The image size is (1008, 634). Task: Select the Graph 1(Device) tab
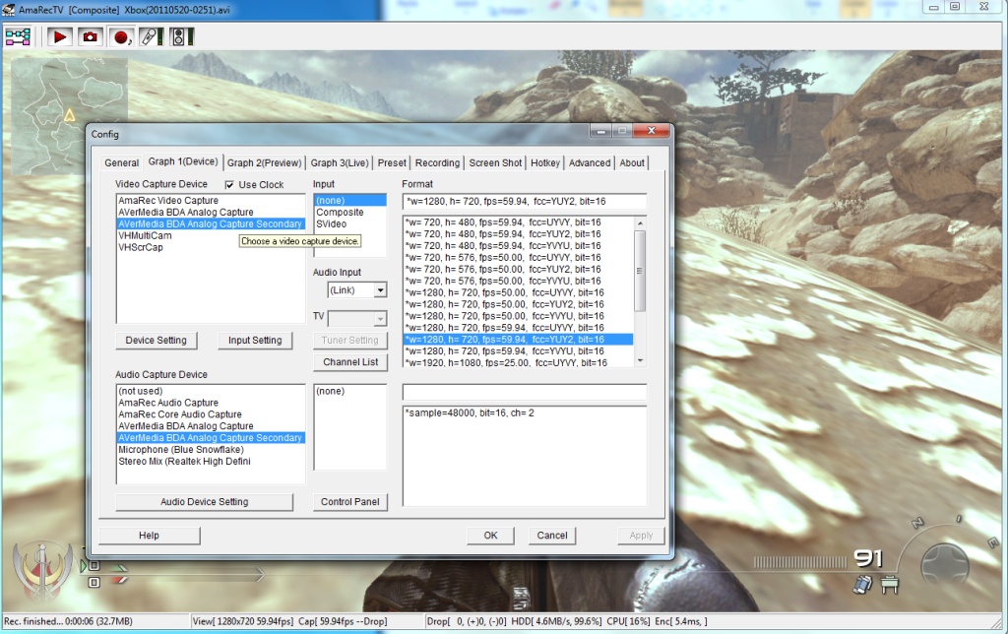[183, 161]
